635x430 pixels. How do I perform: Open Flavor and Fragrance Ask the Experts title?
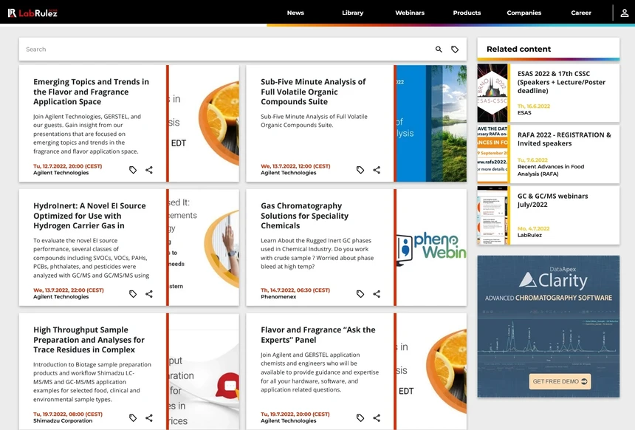[318, 335]
